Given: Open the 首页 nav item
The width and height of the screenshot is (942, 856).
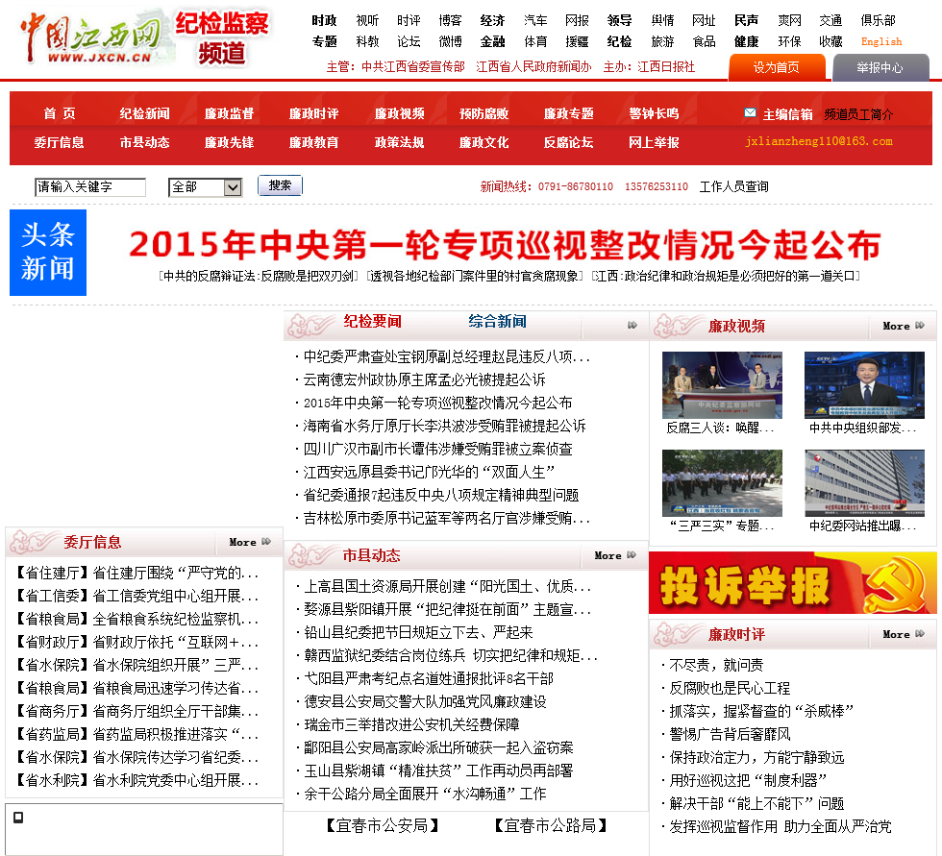Looking at the screenshot, I should pos(60,113).
